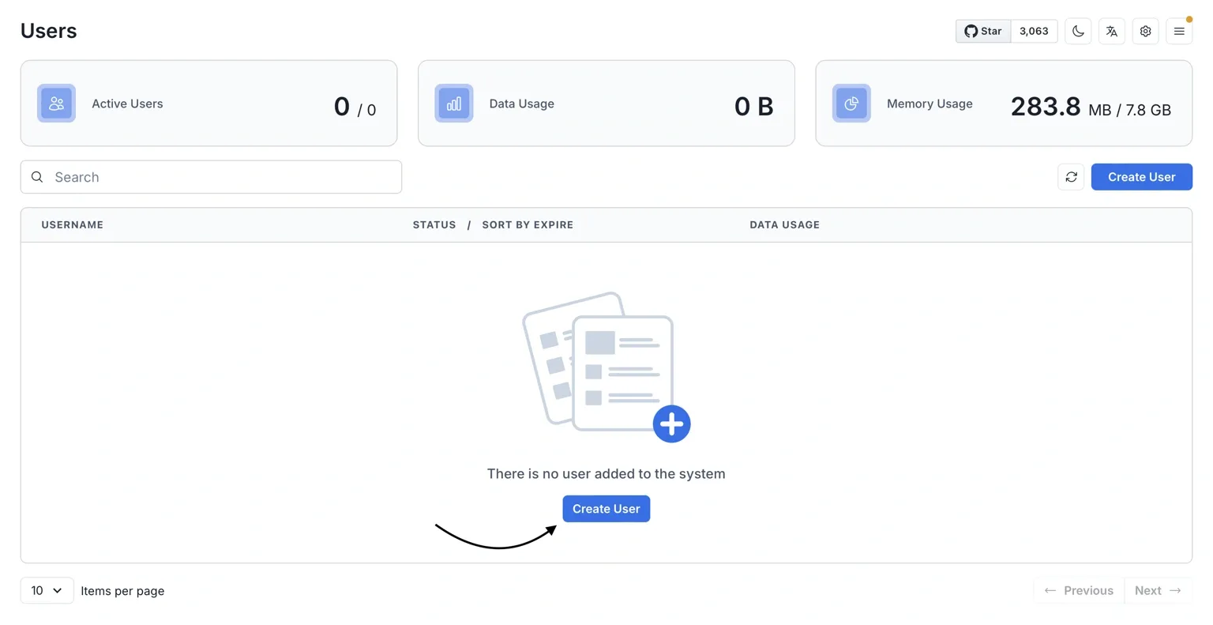
Task: Click the Data Usage bar chart icon
Action: point(454,104)
